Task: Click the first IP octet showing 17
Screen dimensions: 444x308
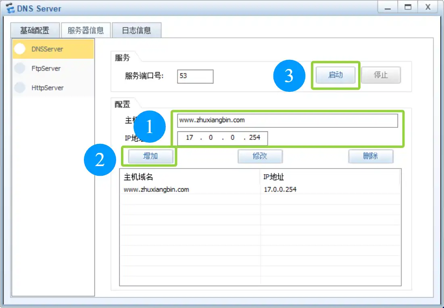Action: point(190,138)
